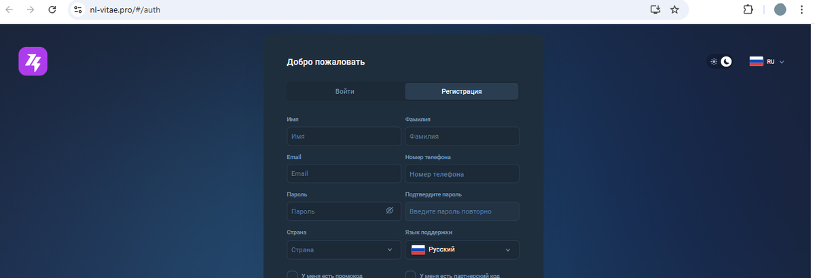Screen dimensions: 815x278
Task: Click the 'Добро пожаловать' heading
Action: click(x=325, y=62)
